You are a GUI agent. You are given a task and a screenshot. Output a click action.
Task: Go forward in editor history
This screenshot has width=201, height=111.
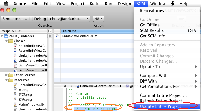coord(71,86)
